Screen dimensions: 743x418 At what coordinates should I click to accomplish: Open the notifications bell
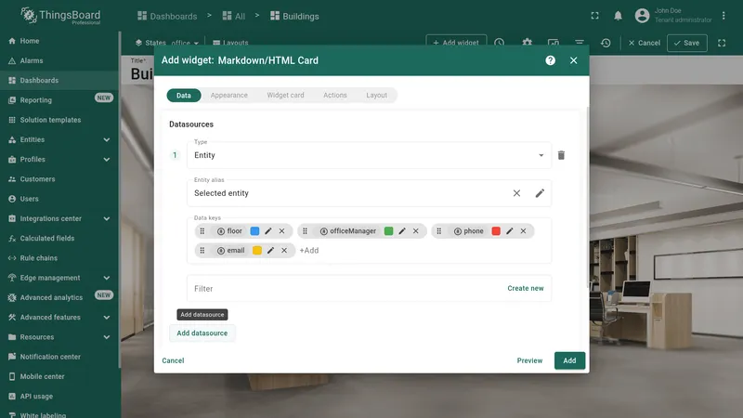(x=618, y=16)
